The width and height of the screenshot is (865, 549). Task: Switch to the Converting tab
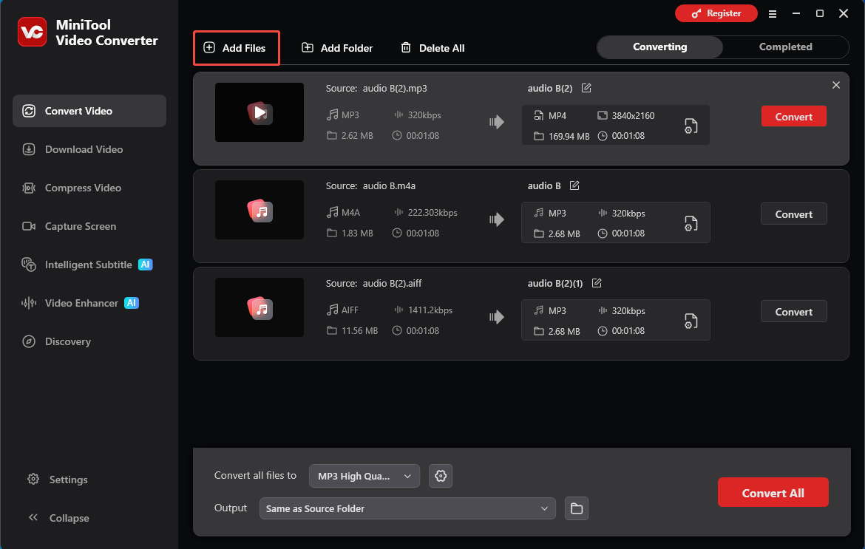tap(659, 47)
